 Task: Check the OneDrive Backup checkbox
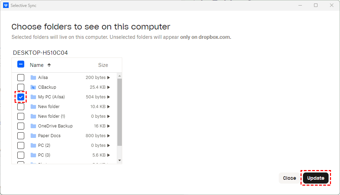pyautogui.click(x=21, y=126)
